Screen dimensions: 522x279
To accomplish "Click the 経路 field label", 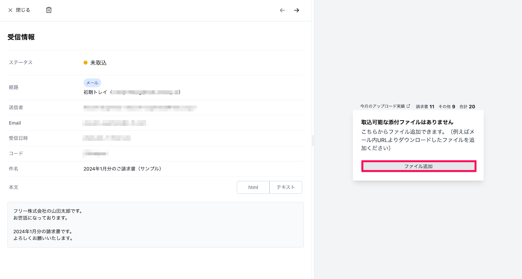I will pyautogui.click(x=14, y=87).
